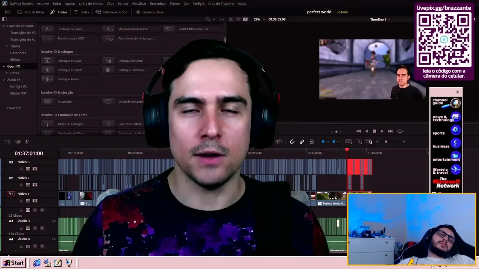Select full extent zoom icon

pyautogui.click(x=348, y=142)
